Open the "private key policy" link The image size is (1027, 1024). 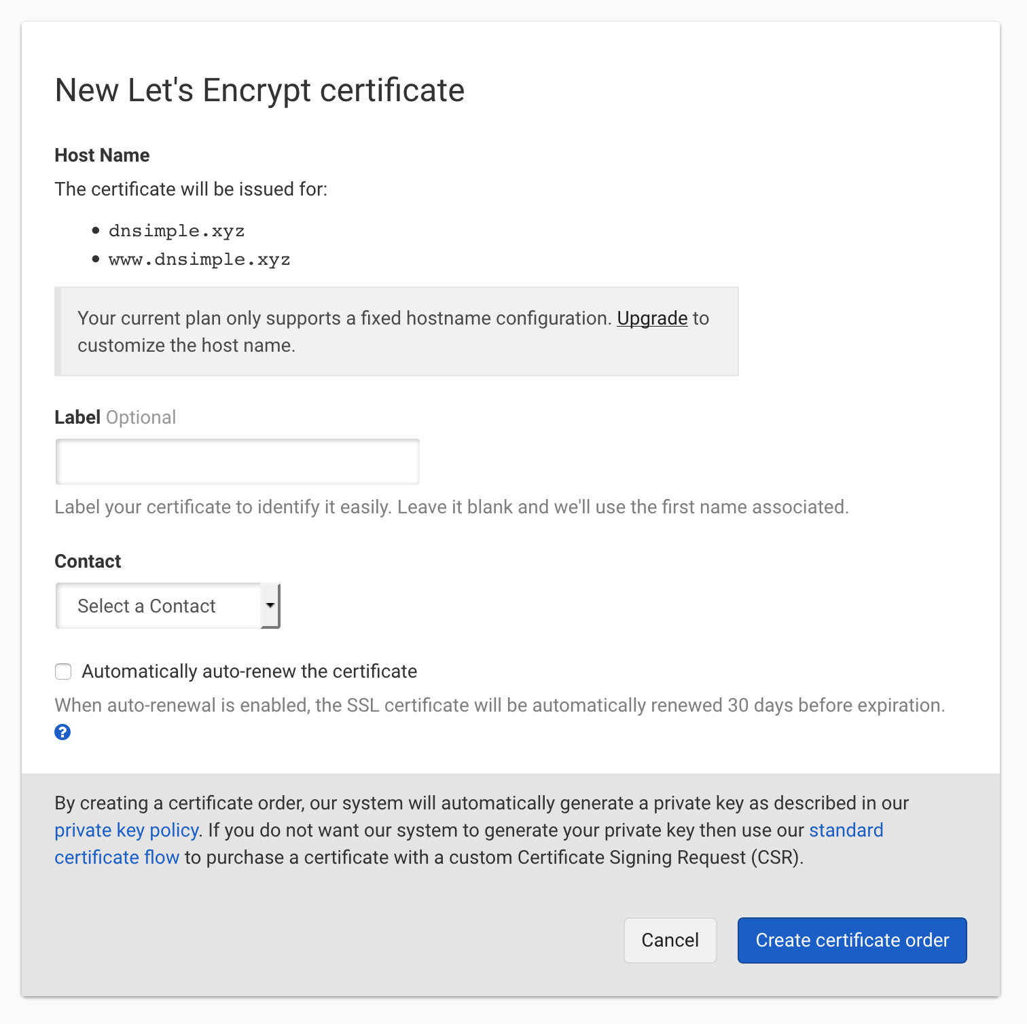tap(126, 830)
